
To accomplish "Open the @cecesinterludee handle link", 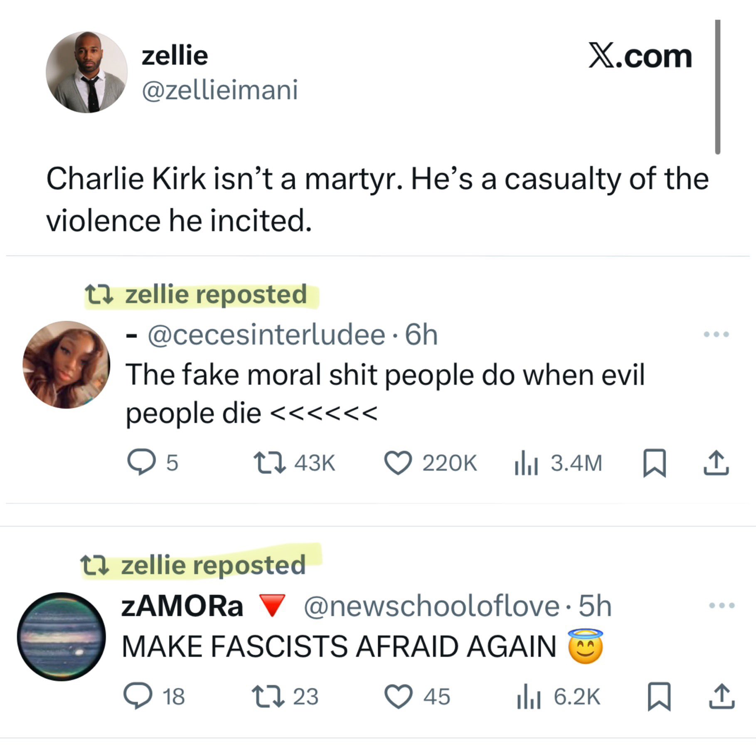I will (266, 335).
